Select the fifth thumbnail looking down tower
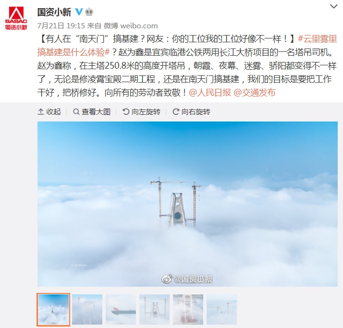 188,309
